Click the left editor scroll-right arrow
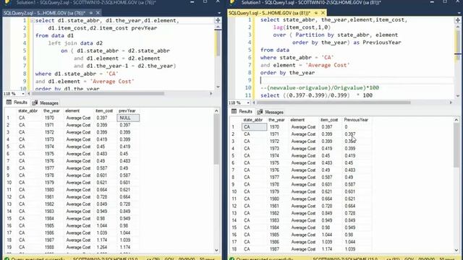463x260 pixels. pos(211,93)
